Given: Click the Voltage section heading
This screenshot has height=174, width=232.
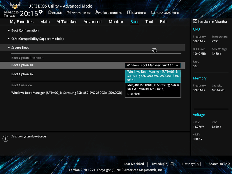Looking at the screenshot, I should pyautogui.click(x=199, y=115).
